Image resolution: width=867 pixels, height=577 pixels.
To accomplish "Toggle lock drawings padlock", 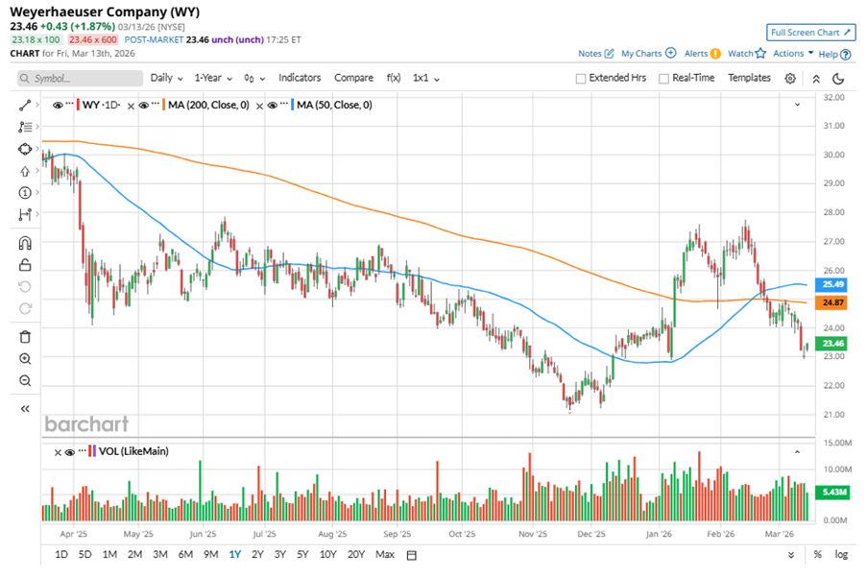I will pos(25,265).
